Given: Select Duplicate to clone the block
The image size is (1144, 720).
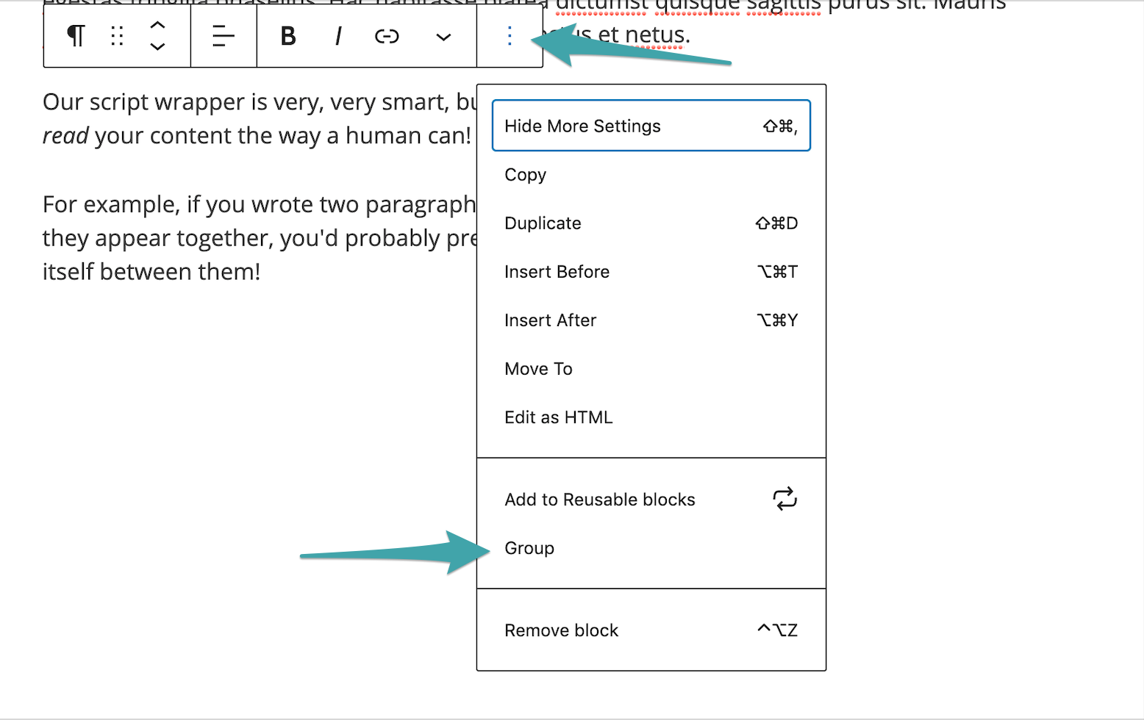Looking at the screenshot, I should point(543,223).
